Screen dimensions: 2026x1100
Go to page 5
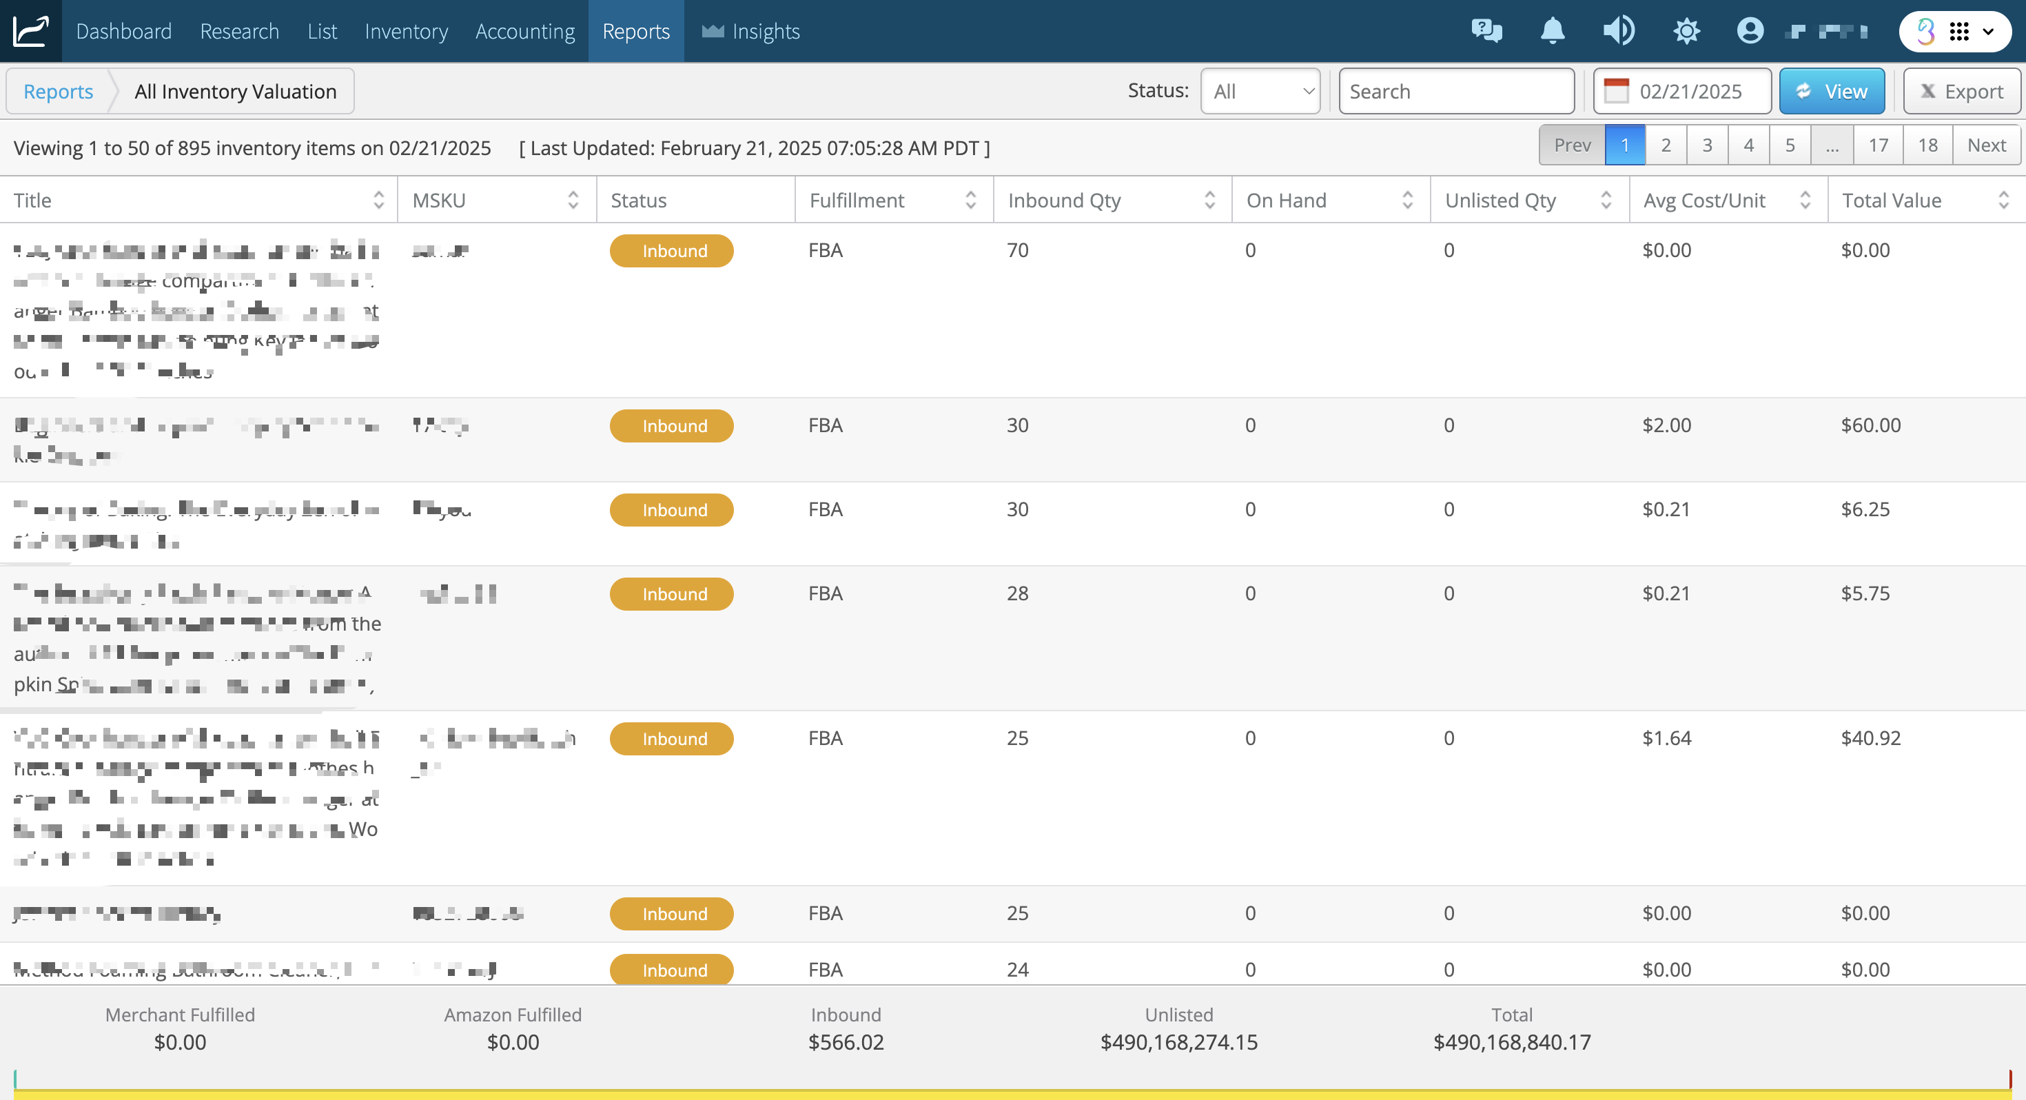pos(1790,145)
